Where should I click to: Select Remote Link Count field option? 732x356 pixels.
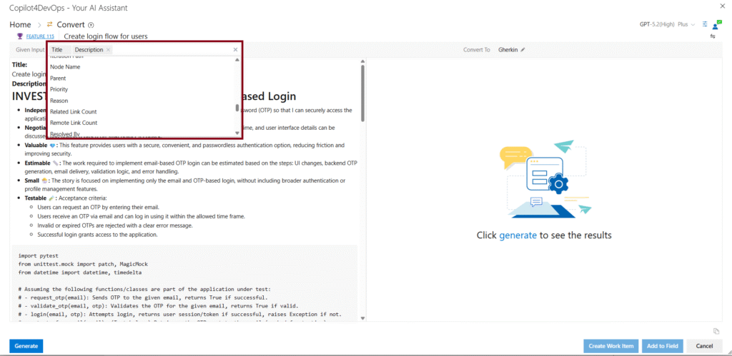74,123
